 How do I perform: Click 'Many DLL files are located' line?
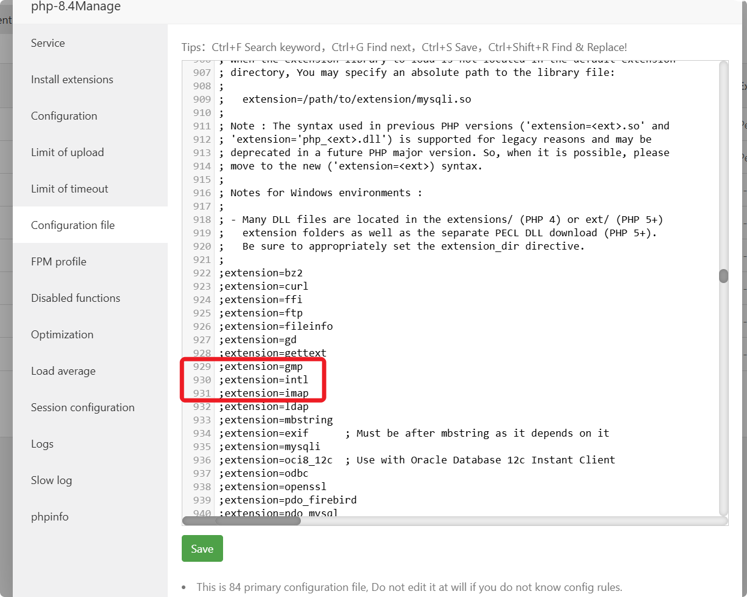click(441, 219)
